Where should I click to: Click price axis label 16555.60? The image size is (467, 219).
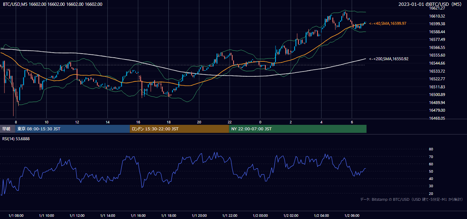437,55
